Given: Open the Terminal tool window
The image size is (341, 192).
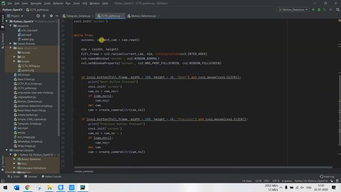Looking at the screenshot, I should click(31, 177).
